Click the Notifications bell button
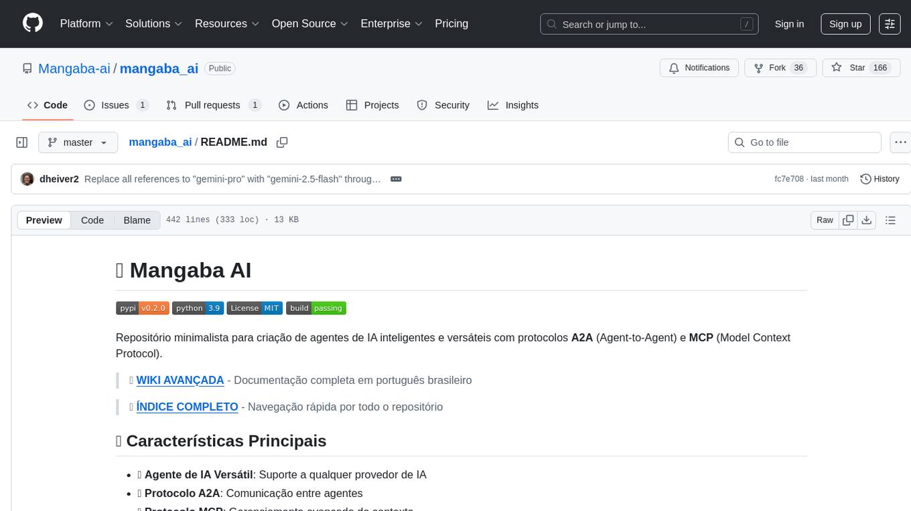Screen dimensions: 911x511 click(x=699, y=68)
